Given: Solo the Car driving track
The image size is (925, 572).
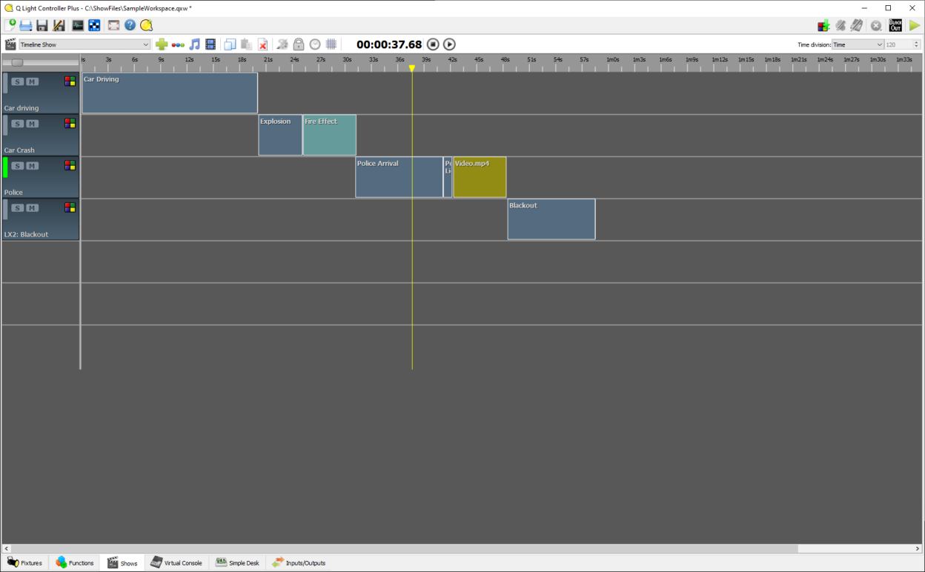Looking at the screenshot, I should pos(17,82).
